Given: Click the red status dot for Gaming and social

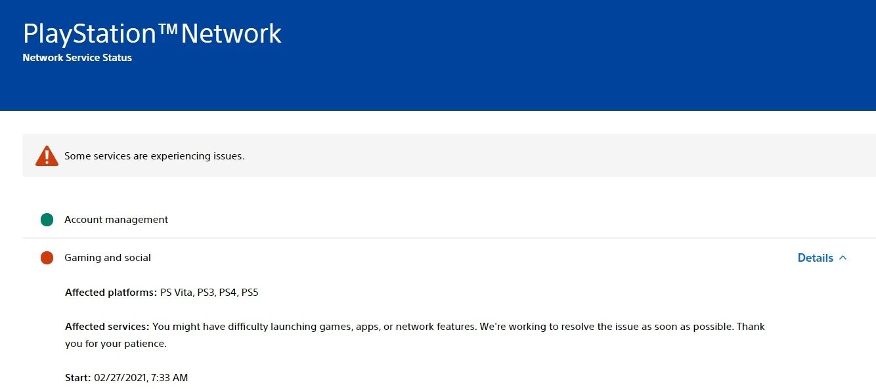Looking at the screenshot, I should pyautogui.click(x=47, y=258).
